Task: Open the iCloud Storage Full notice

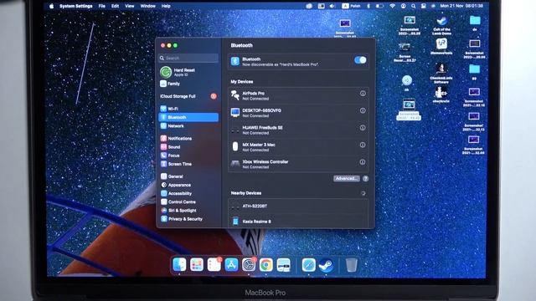Action: 188,96
